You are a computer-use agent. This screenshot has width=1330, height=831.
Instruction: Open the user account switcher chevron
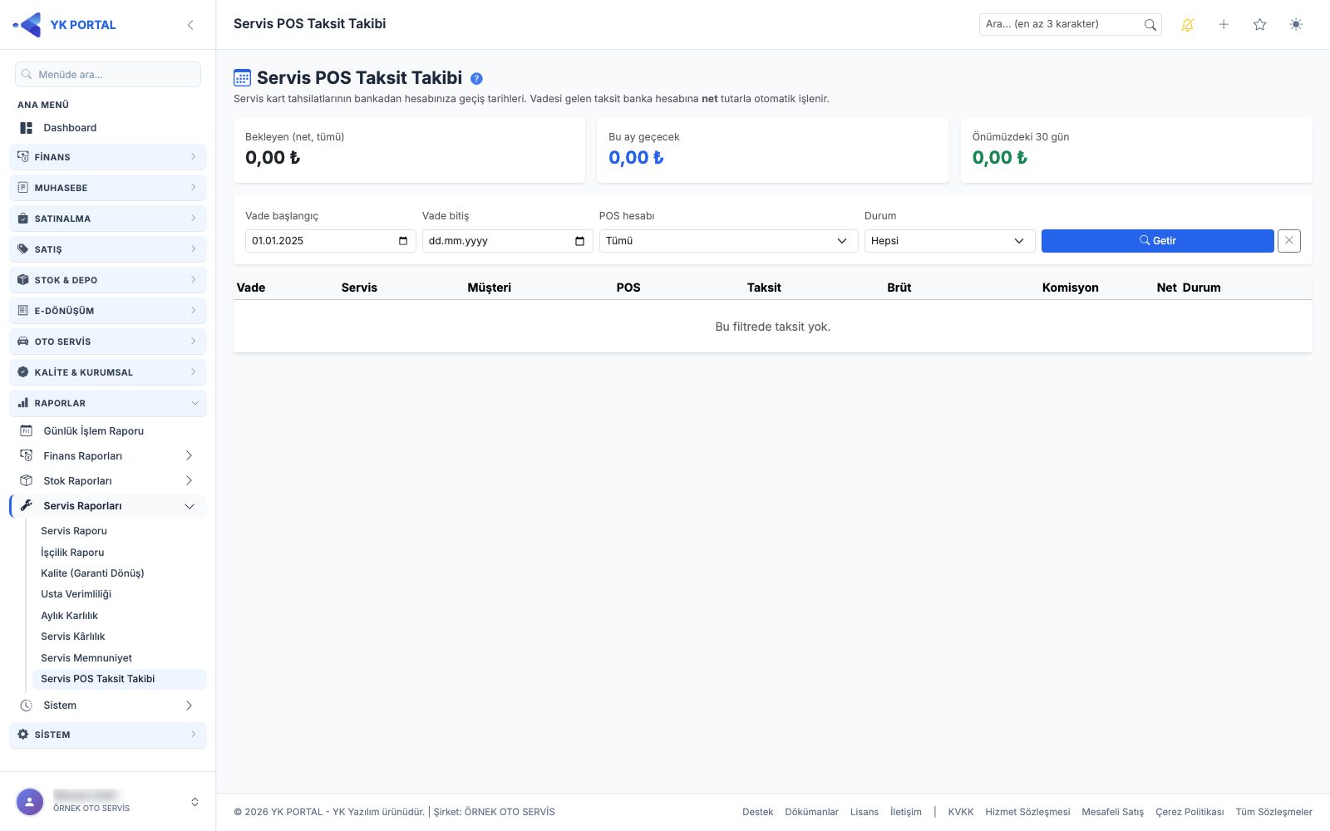pyautogui.click(x=195, y=802)
